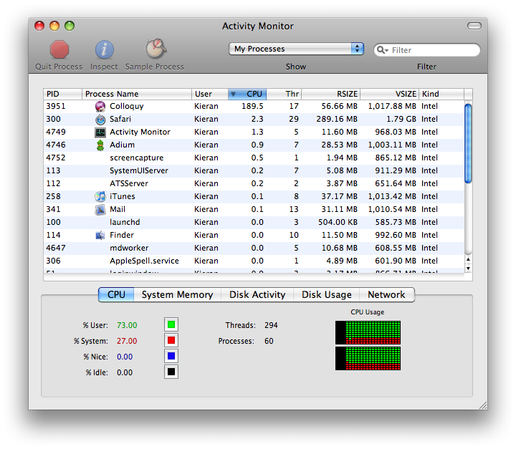
Task: Click the Quit Process stop-sign icon
Action: [x=59, y=49]
